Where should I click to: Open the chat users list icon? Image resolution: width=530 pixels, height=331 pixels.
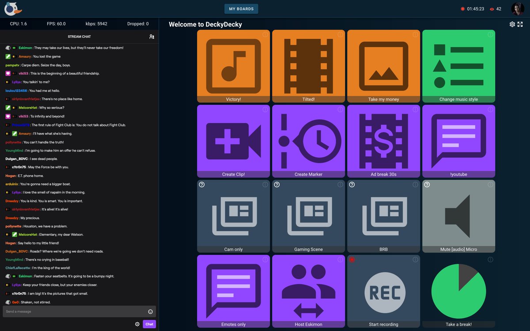pyautogui.click(x=151, y=37)
